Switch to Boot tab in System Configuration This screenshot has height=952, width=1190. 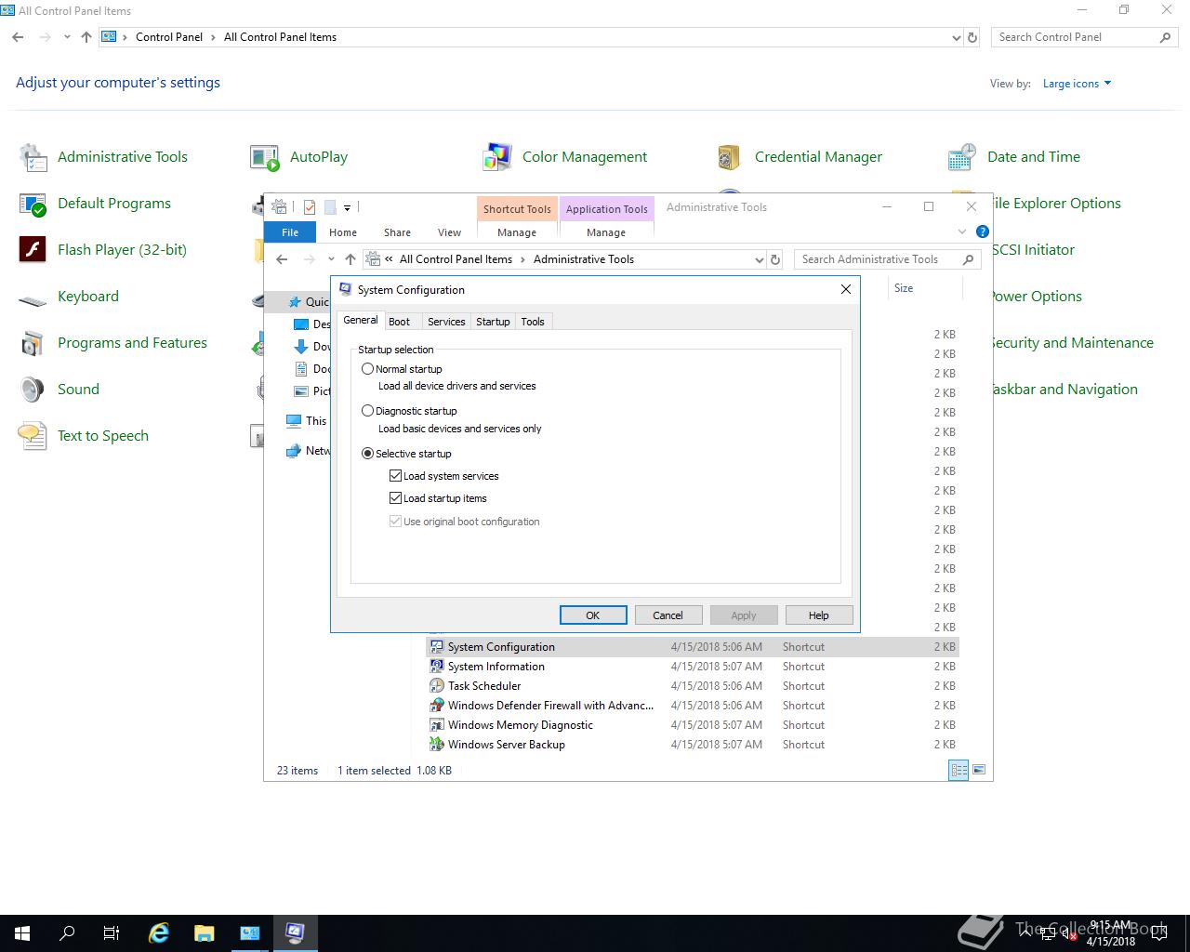(x=399, y=322)
